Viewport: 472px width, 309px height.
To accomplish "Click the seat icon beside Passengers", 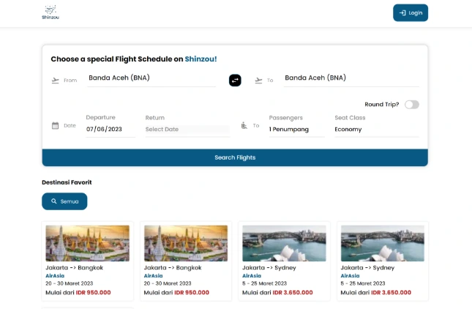I will pos(244,125).
